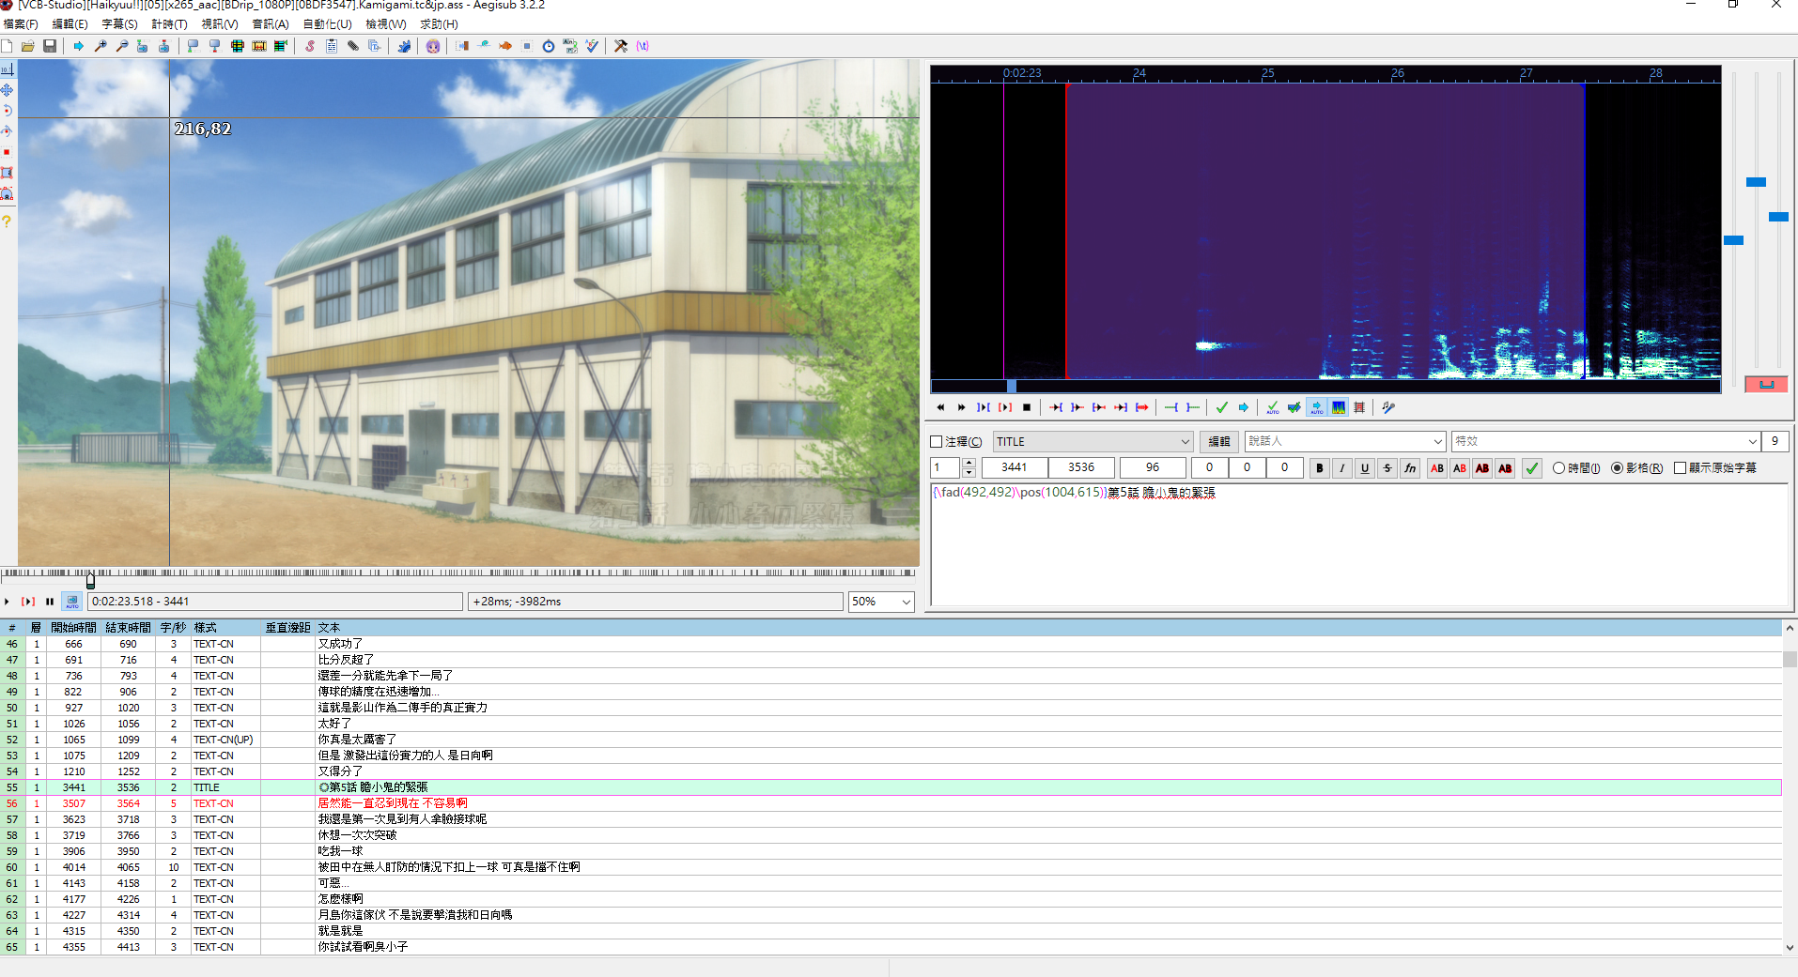
Task: Go to previous line in audio toolbar
Action: 940,407
